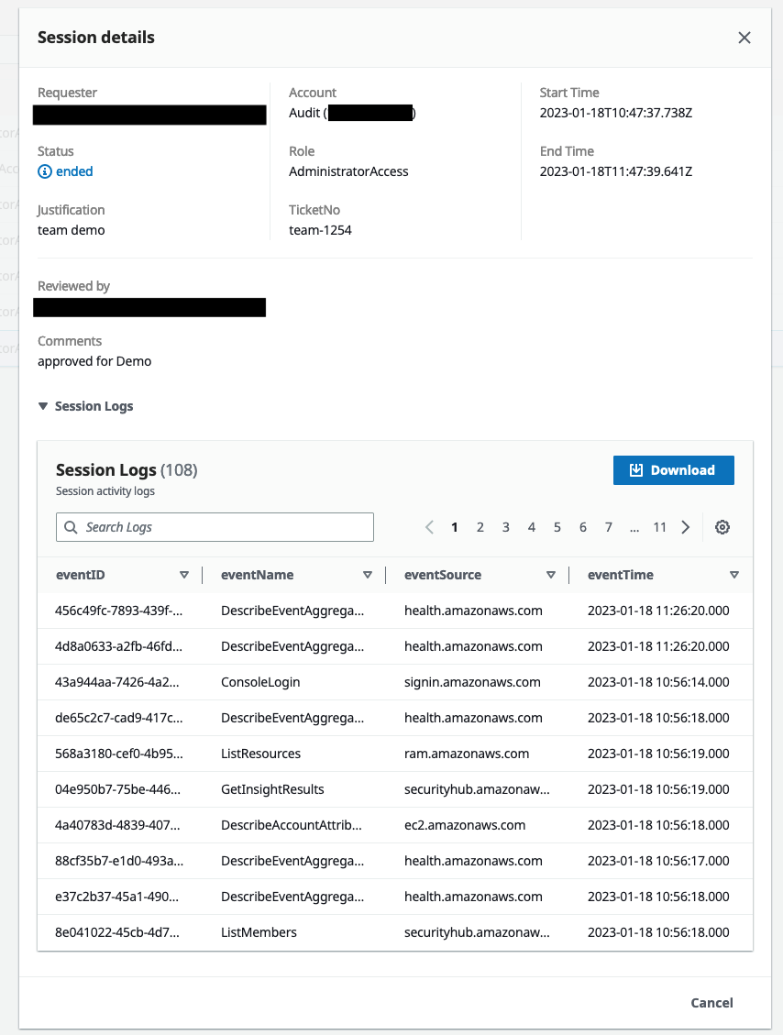Select page 2 of logs
The height and width of the screenshot is (1035, 783).
click(x=480, y=527)
